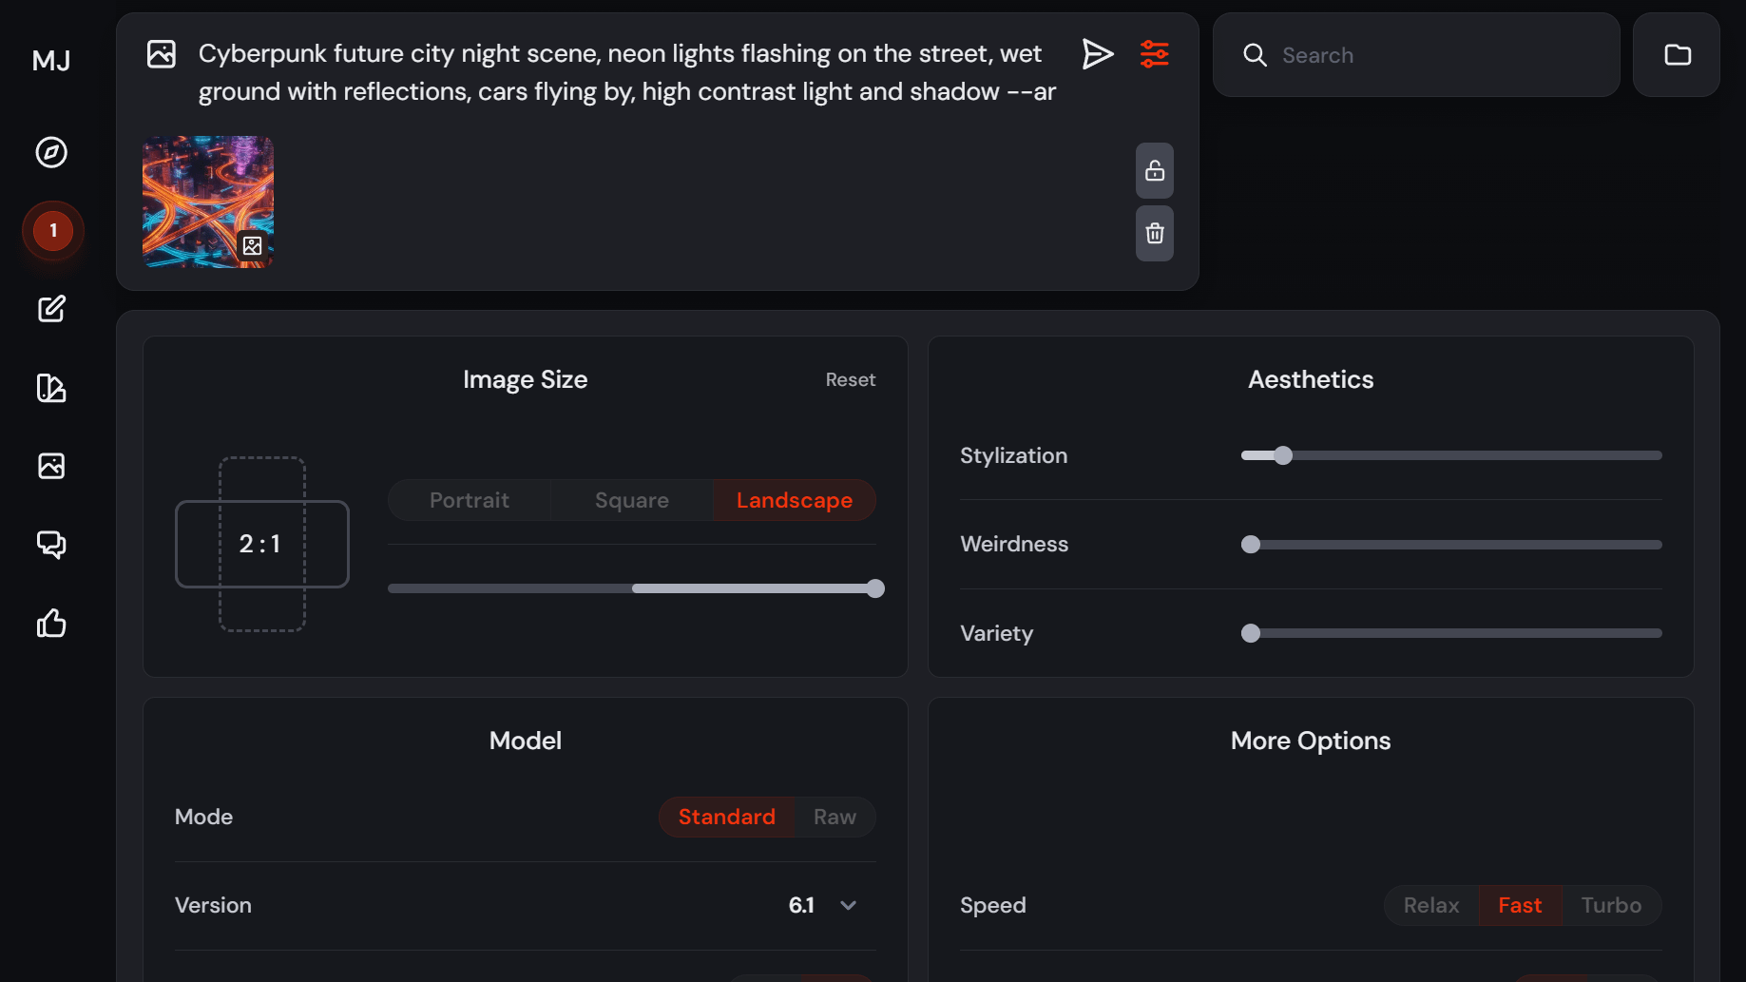Open the Version 6.1 dropdown
This screenshot has width=1746, height=982.
coord(823,905)
